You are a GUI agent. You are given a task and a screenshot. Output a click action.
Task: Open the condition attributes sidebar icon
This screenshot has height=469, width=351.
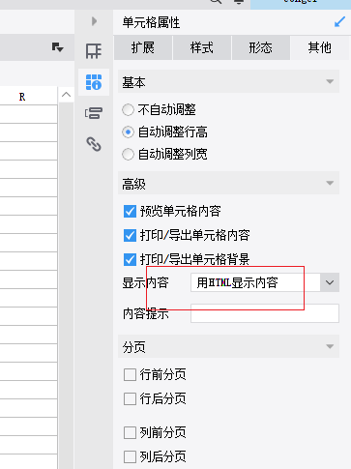(x=94, y=113)
